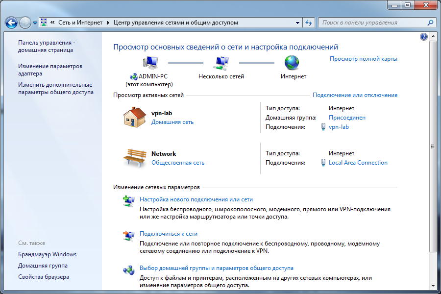Click the help question mark icon

click(x=424, y=37)
